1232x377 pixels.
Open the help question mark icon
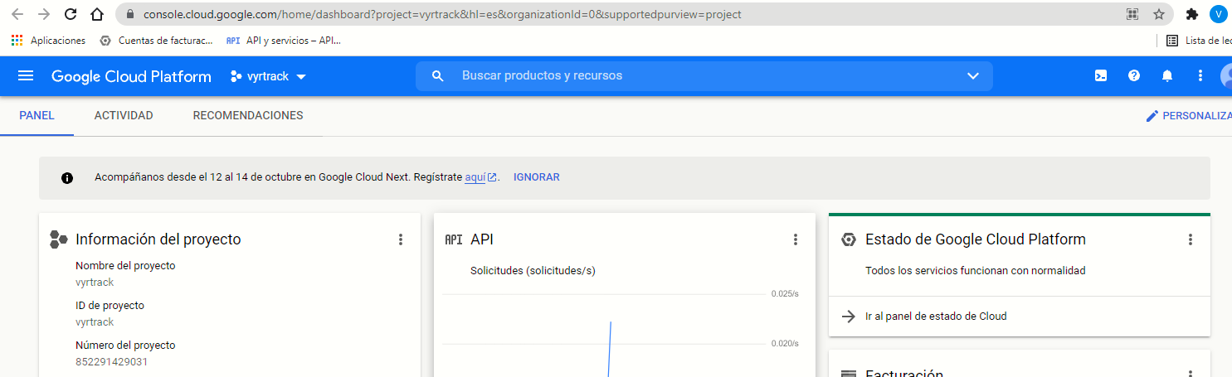[x=1134, y=76]
